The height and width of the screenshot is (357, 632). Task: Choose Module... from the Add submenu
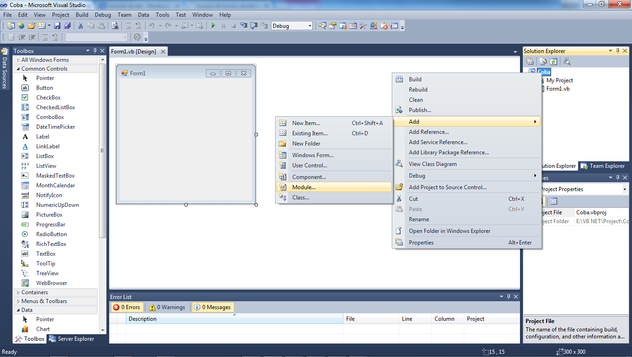click(335, 187)
